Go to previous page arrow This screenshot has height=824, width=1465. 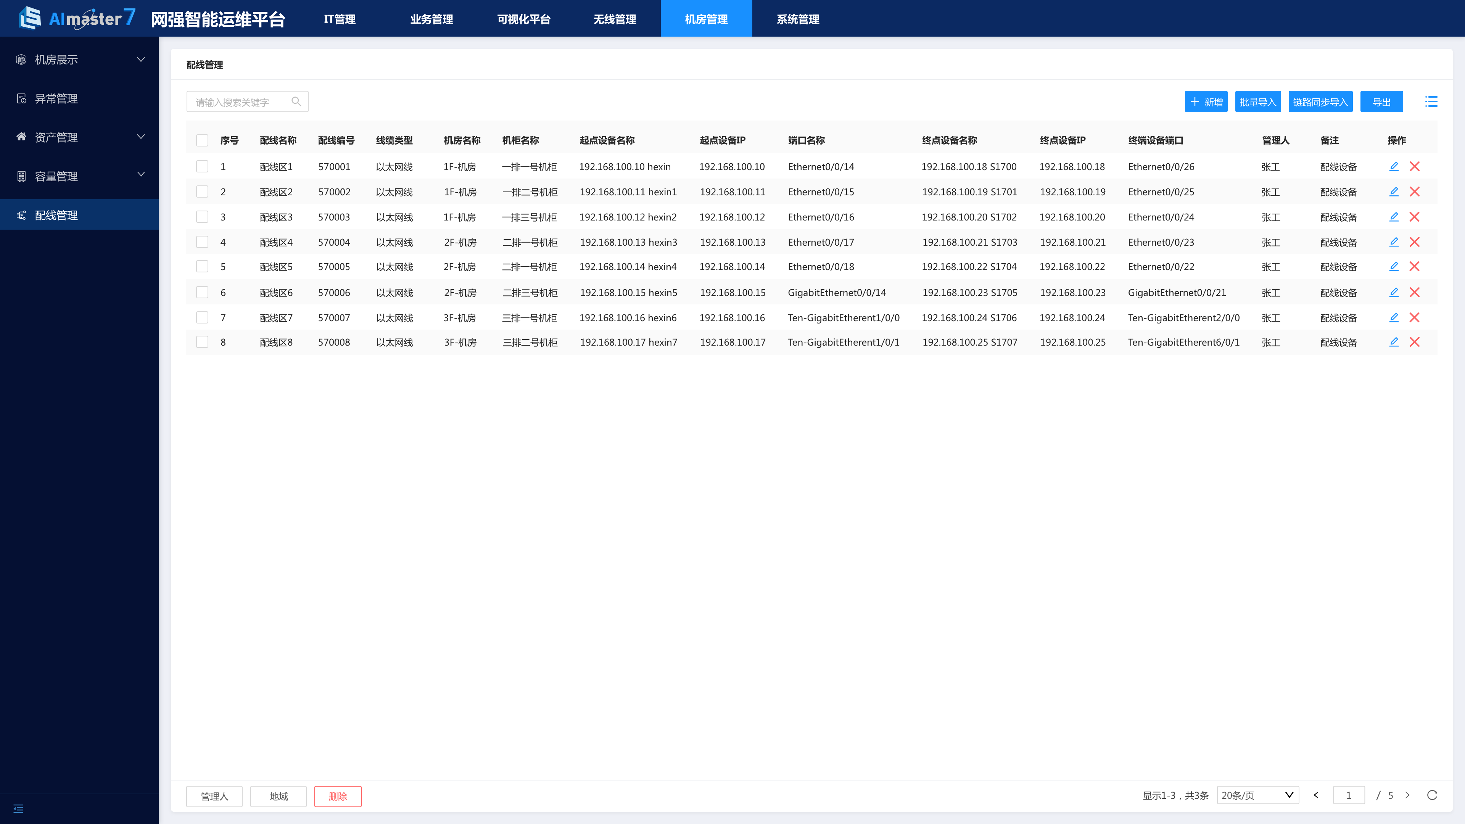1315,795
